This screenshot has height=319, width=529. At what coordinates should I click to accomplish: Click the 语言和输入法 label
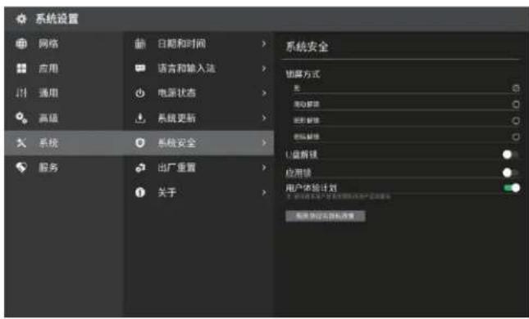(x=186, y=69)
